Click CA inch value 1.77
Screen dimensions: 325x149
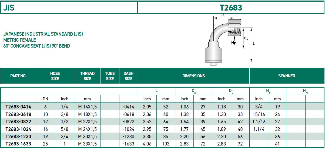point(185,129)
